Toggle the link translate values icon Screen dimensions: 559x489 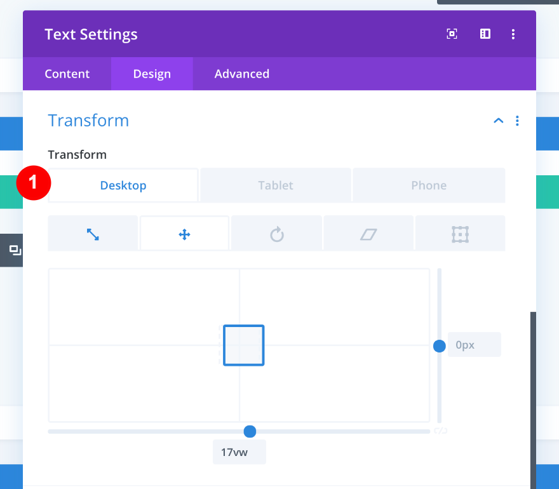tap(440, 431)
